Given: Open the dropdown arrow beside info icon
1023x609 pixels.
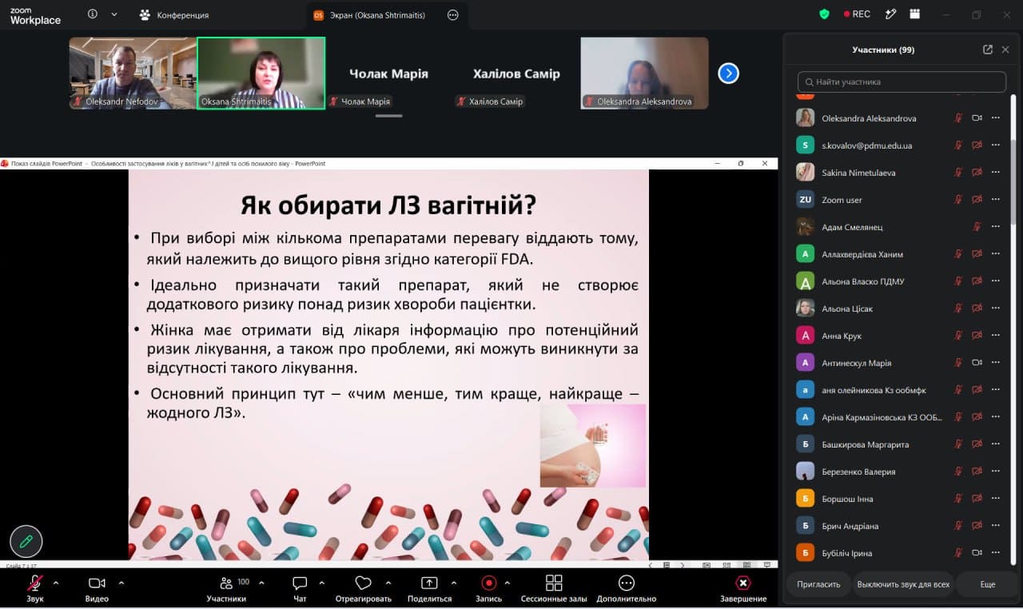Looking at the screenshot, I should (114, 14).
